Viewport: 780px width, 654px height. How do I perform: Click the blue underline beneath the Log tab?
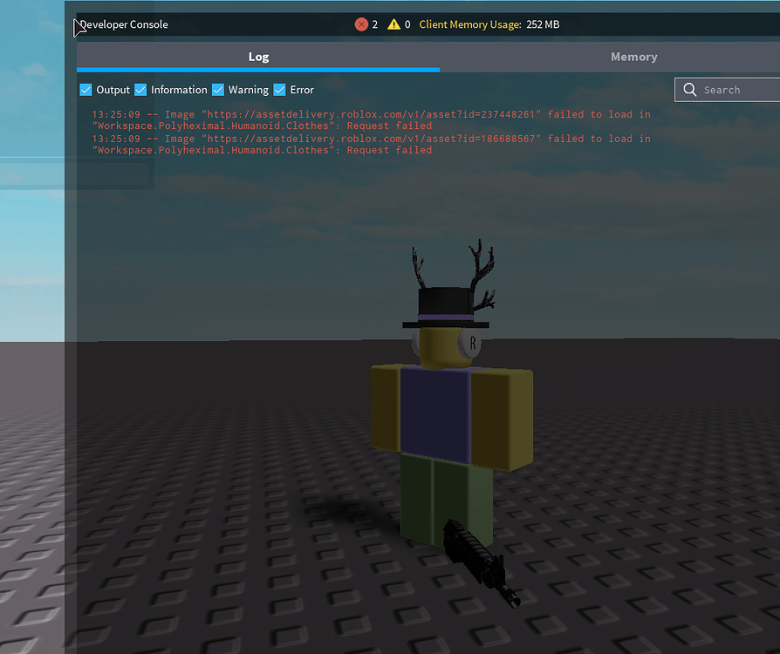click(258, 68)
